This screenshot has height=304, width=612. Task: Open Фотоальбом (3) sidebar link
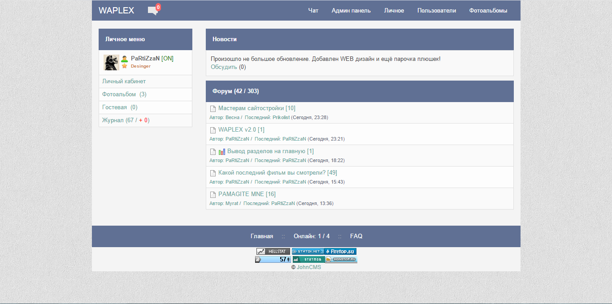pos(124,94)
